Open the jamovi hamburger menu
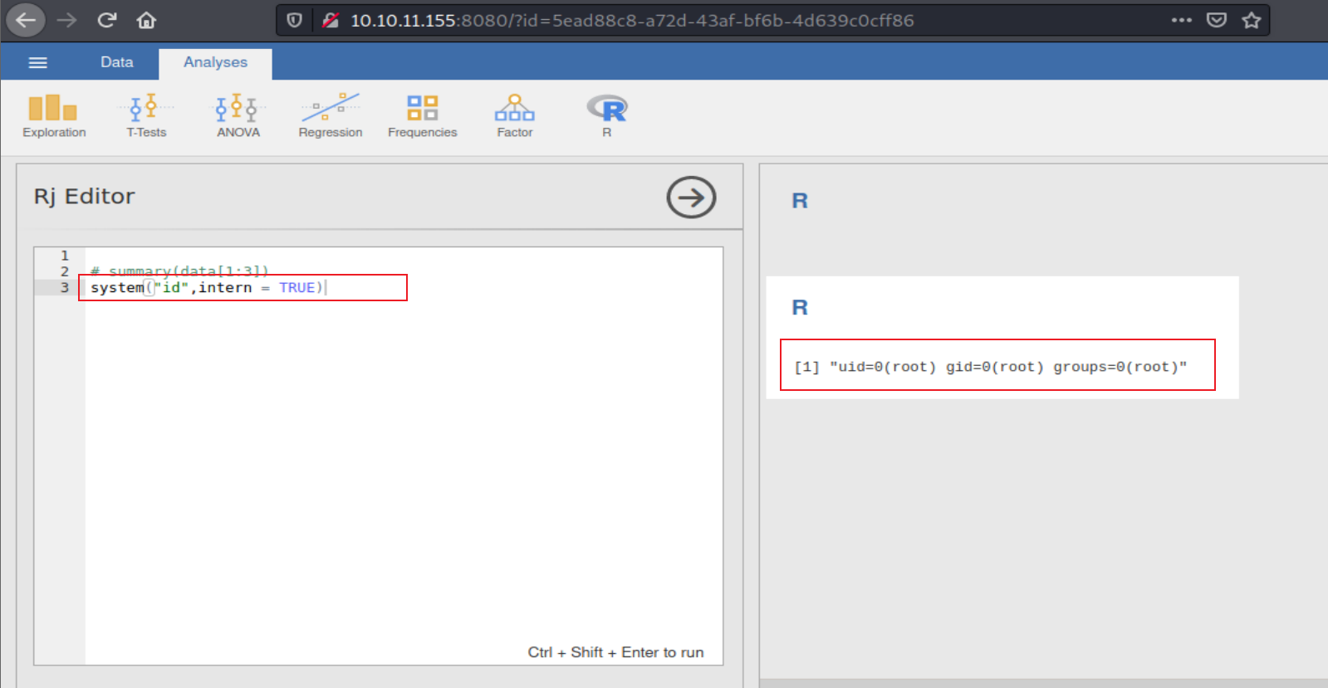This screenshot has height=688, width=1328. (38, 62)
